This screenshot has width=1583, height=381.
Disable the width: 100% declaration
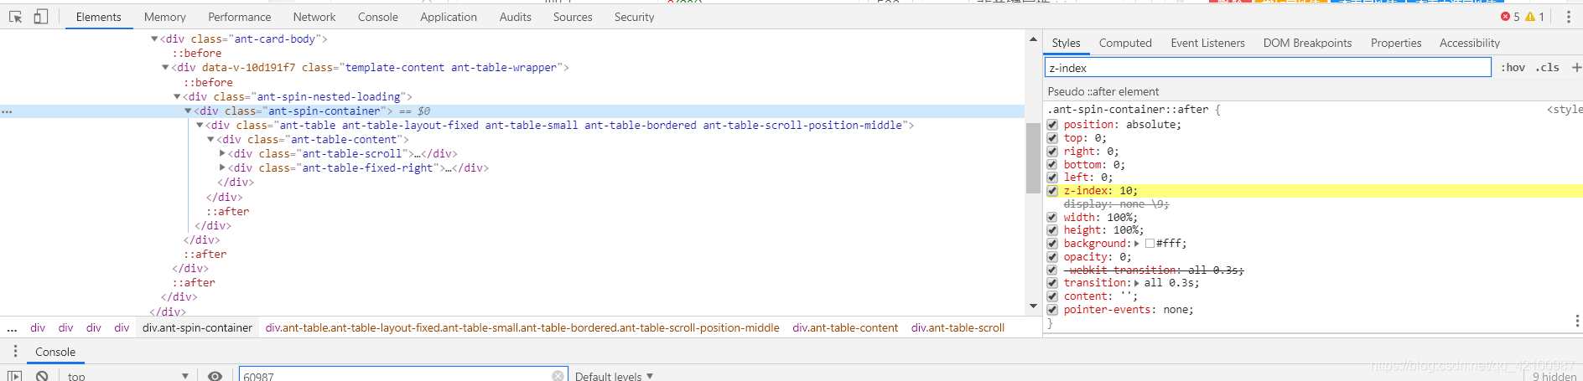[x=1052, y=218]
